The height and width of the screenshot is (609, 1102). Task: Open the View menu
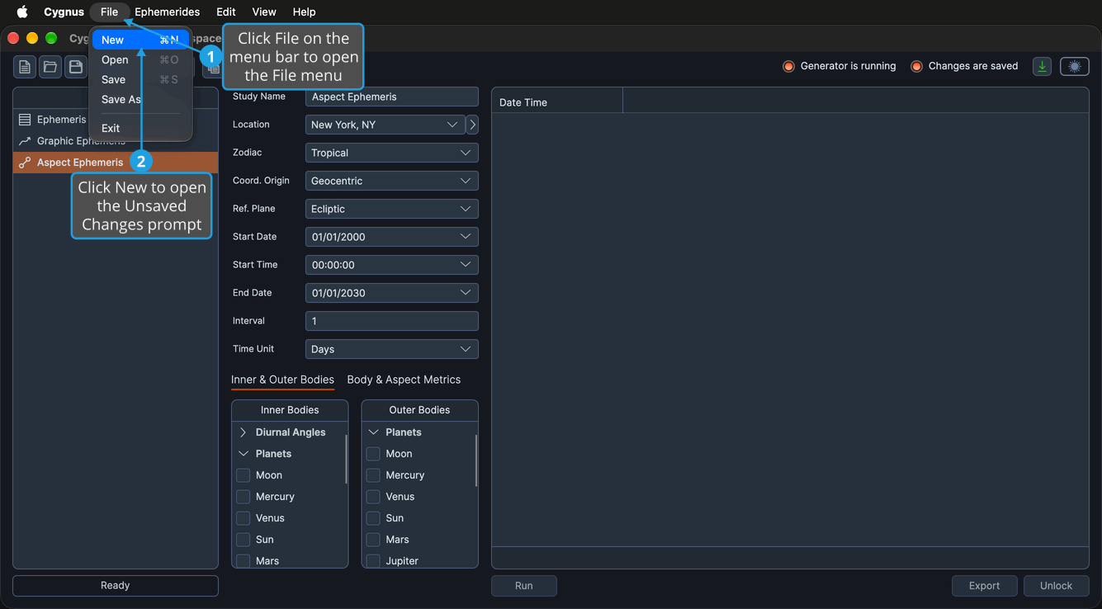(x=264, y=12)
